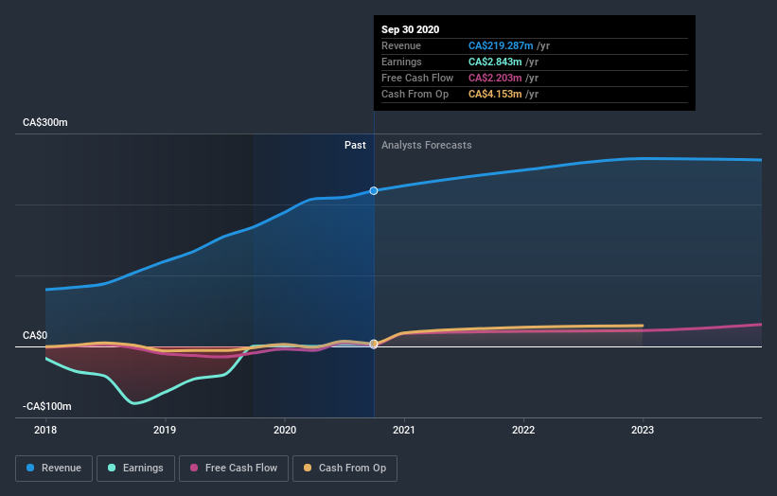This screenshot has height=496, width=777.
Task: Click the Cash From Op label in tooltip
Action: click(x=415, y=94)
